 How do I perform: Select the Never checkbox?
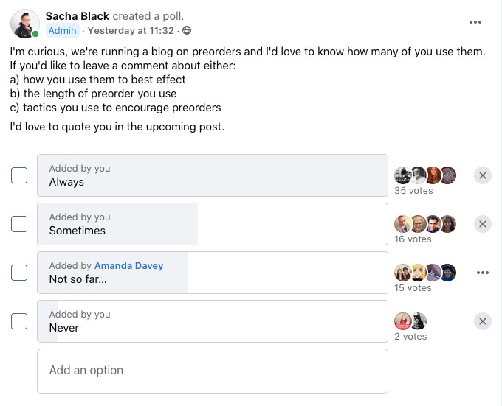tap(19, 321)
